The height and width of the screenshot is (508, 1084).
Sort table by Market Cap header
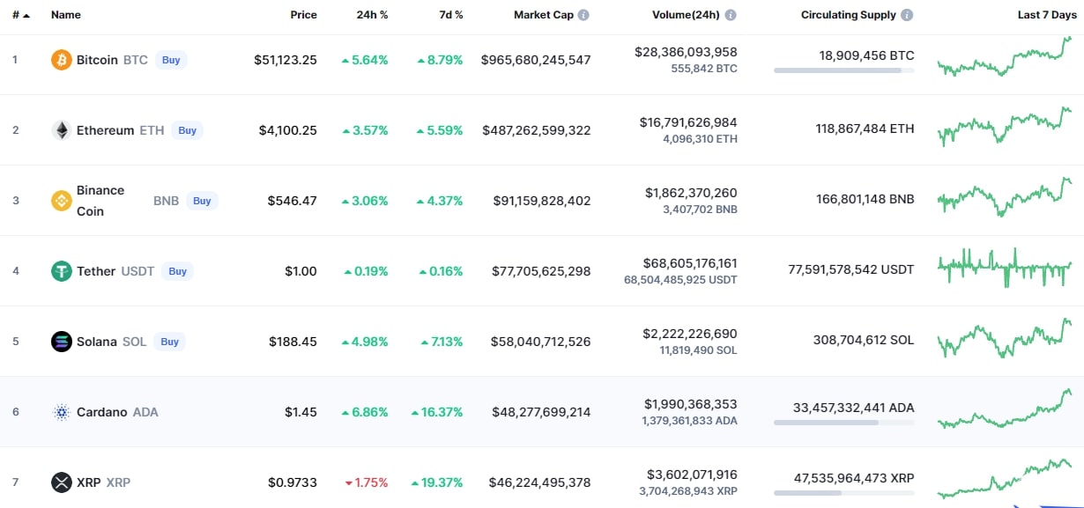(x=544, y=15)
